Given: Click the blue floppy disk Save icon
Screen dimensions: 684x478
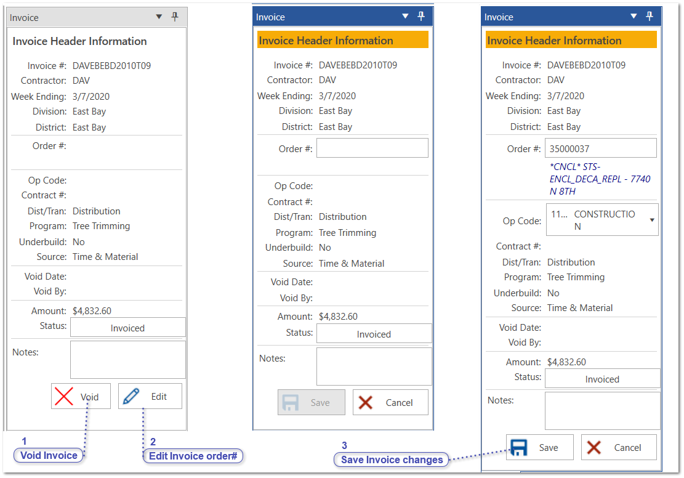Looking at the screenshot, I should coord(520,448).
